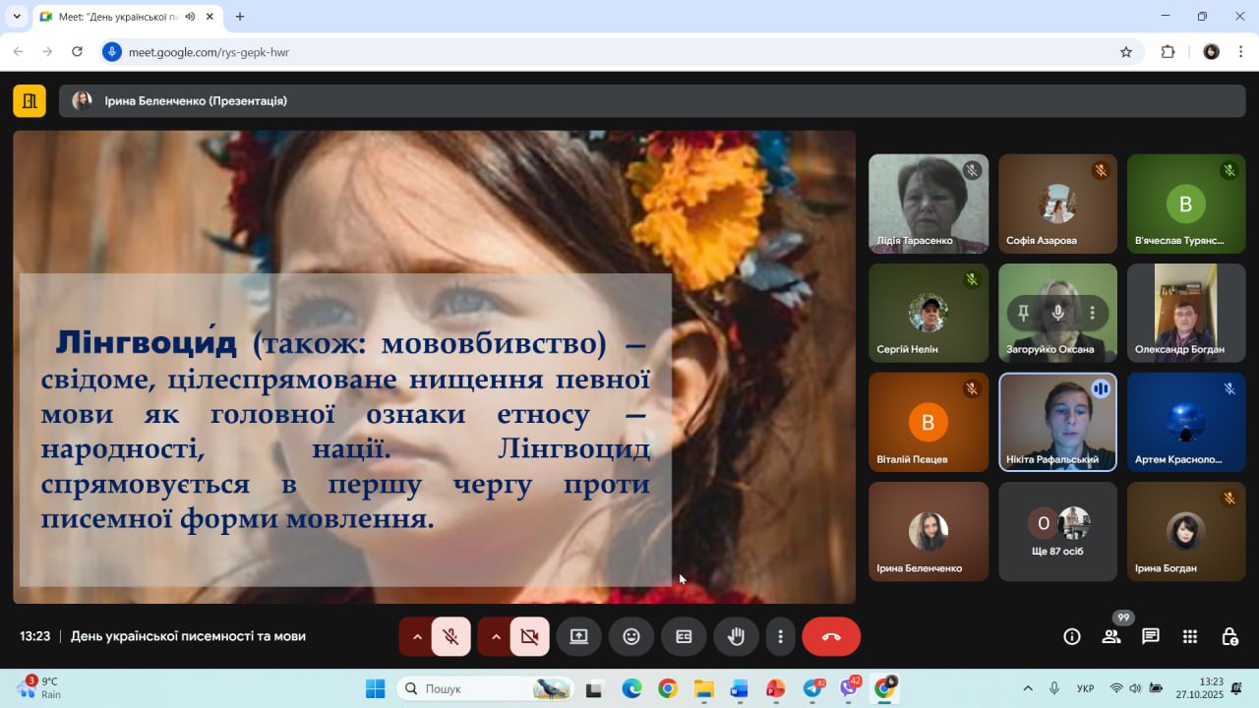The image size is (1259, 708).
Task: Toggle the camera on/off button
Action: click(529, 636)
